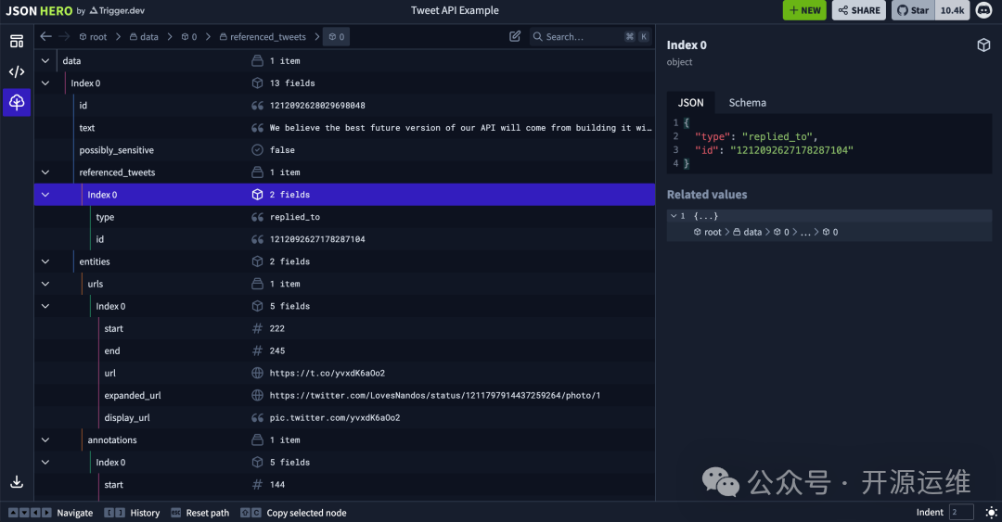This screenshot has height=522, width=1002.
Task: Collapse the highlighted Index 0 chevron
Action: click(x=45, y=195)
